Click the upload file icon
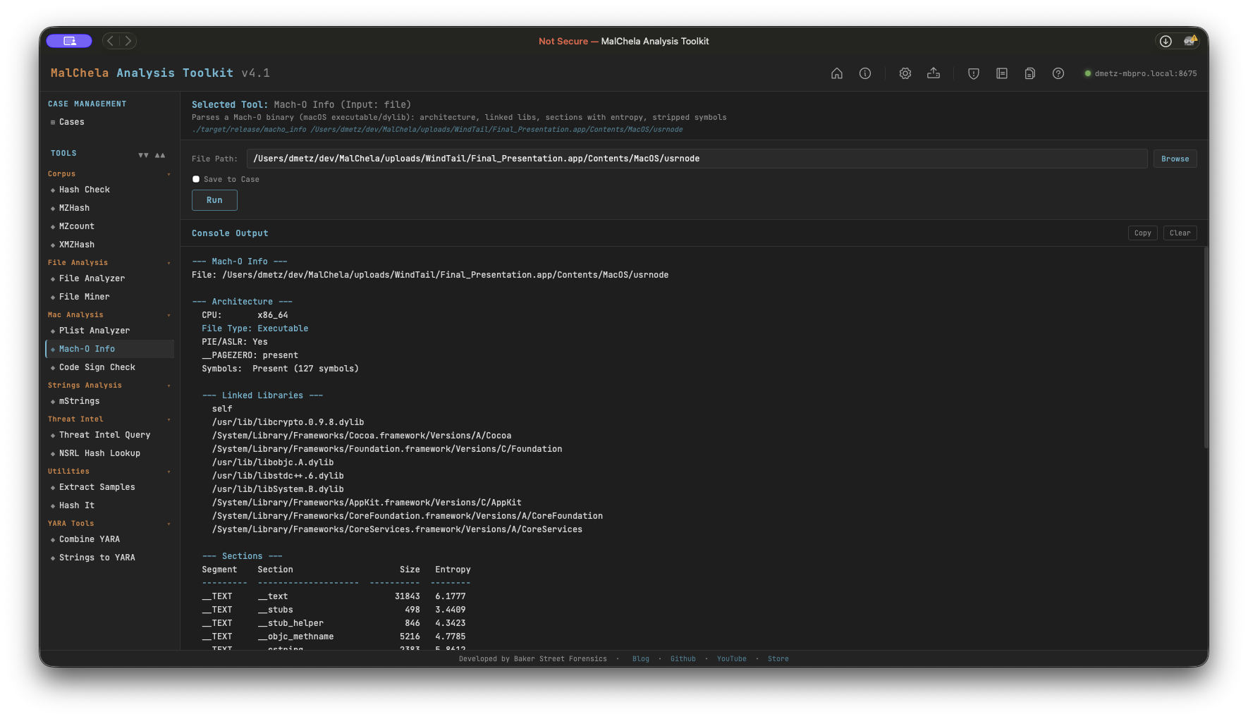This screenshot has width=1248, height=719. point(934,73)
